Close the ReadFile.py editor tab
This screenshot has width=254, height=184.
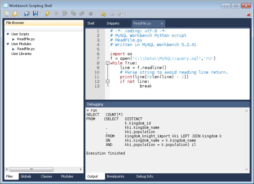162,23
